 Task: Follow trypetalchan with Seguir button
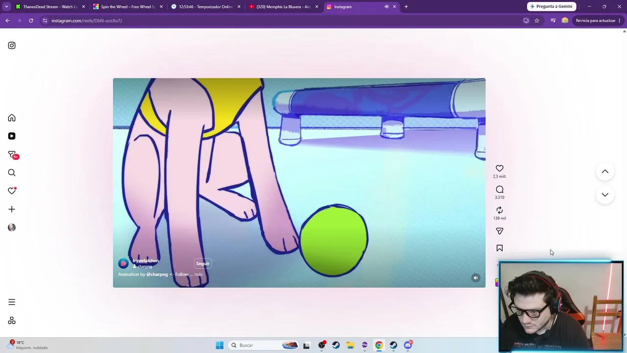tap(203, 264)
